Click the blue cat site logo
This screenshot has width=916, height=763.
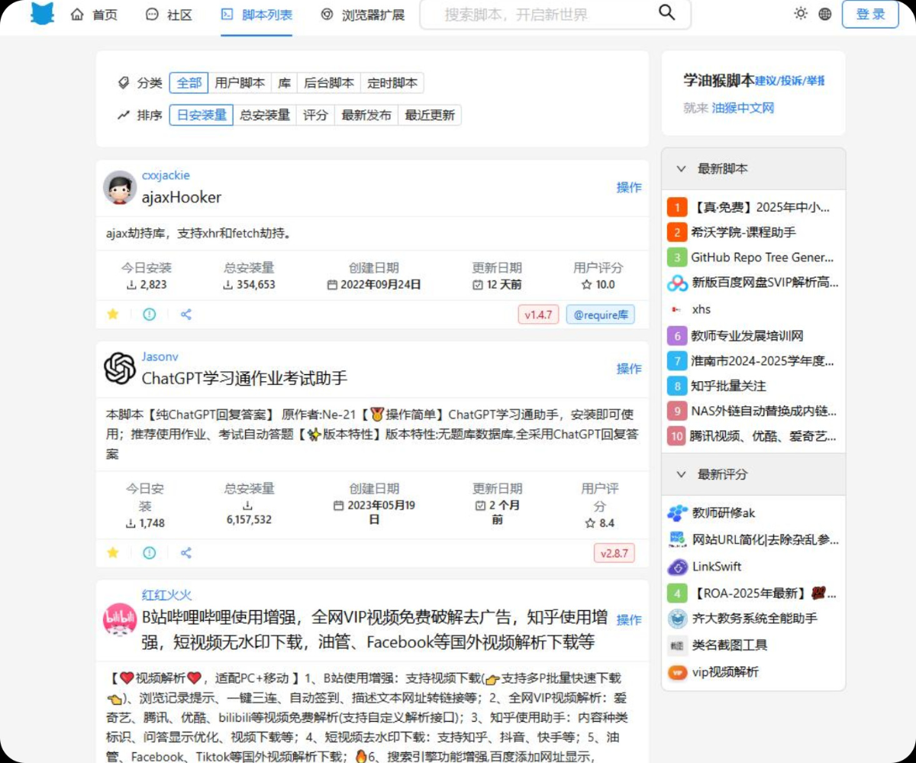coord(43,14)
